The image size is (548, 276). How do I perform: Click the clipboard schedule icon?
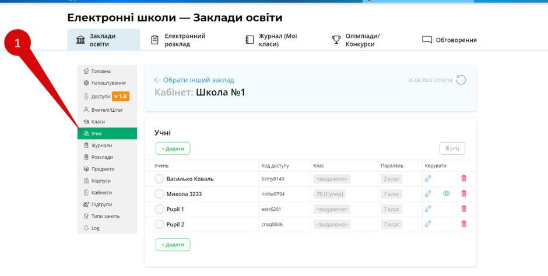(x=154, y=40)
